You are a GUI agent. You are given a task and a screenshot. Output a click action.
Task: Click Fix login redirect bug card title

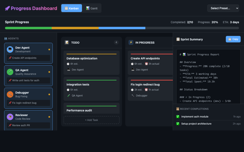tap(145, 85)
